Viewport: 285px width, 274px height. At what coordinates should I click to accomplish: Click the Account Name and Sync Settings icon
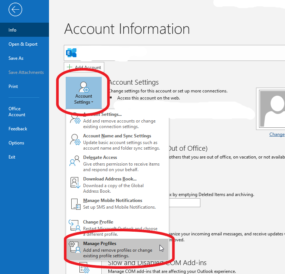pos(75,140)
